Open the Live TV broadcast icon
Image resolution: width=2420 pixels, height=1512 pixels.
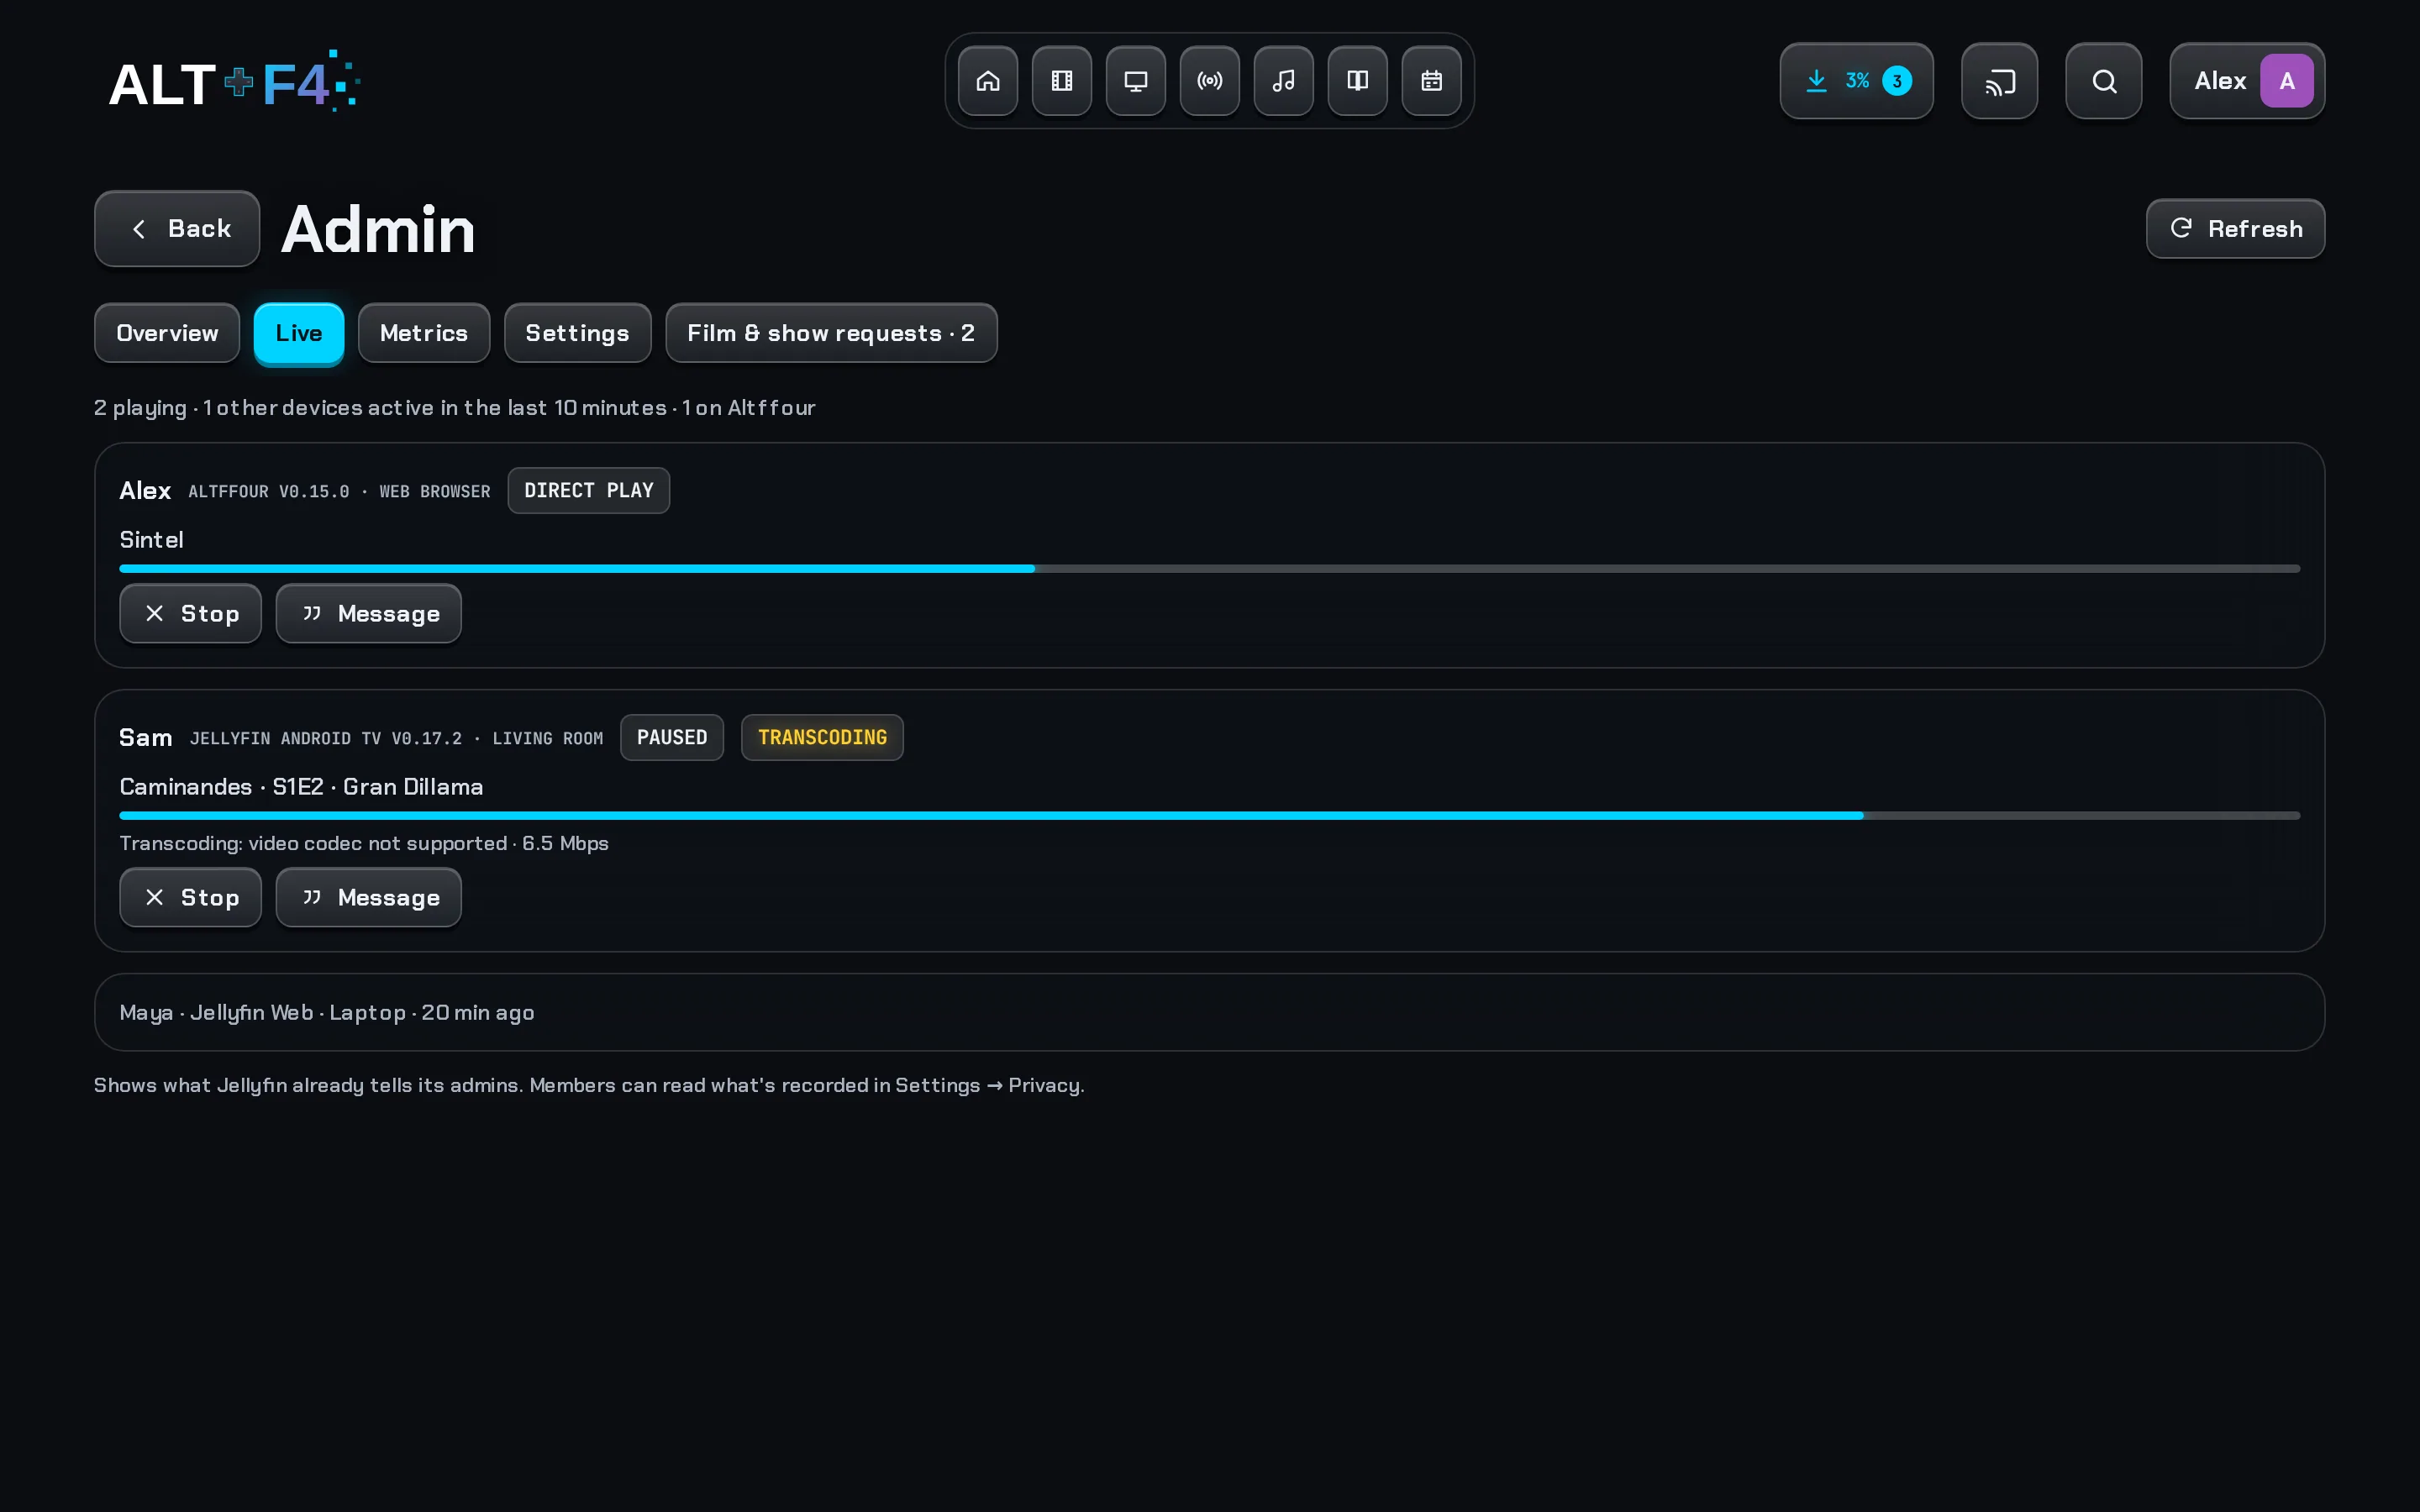(x=1209, y=81)
